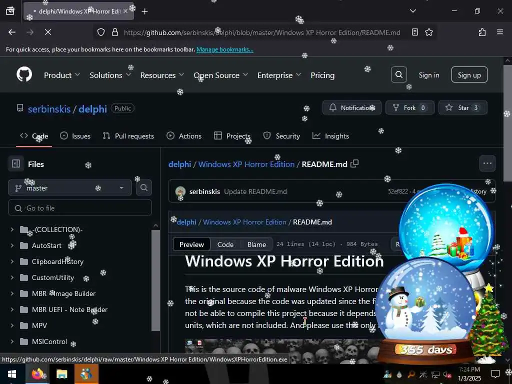
Task: Open Firefox from the taskbar
Action: (37, 374)
